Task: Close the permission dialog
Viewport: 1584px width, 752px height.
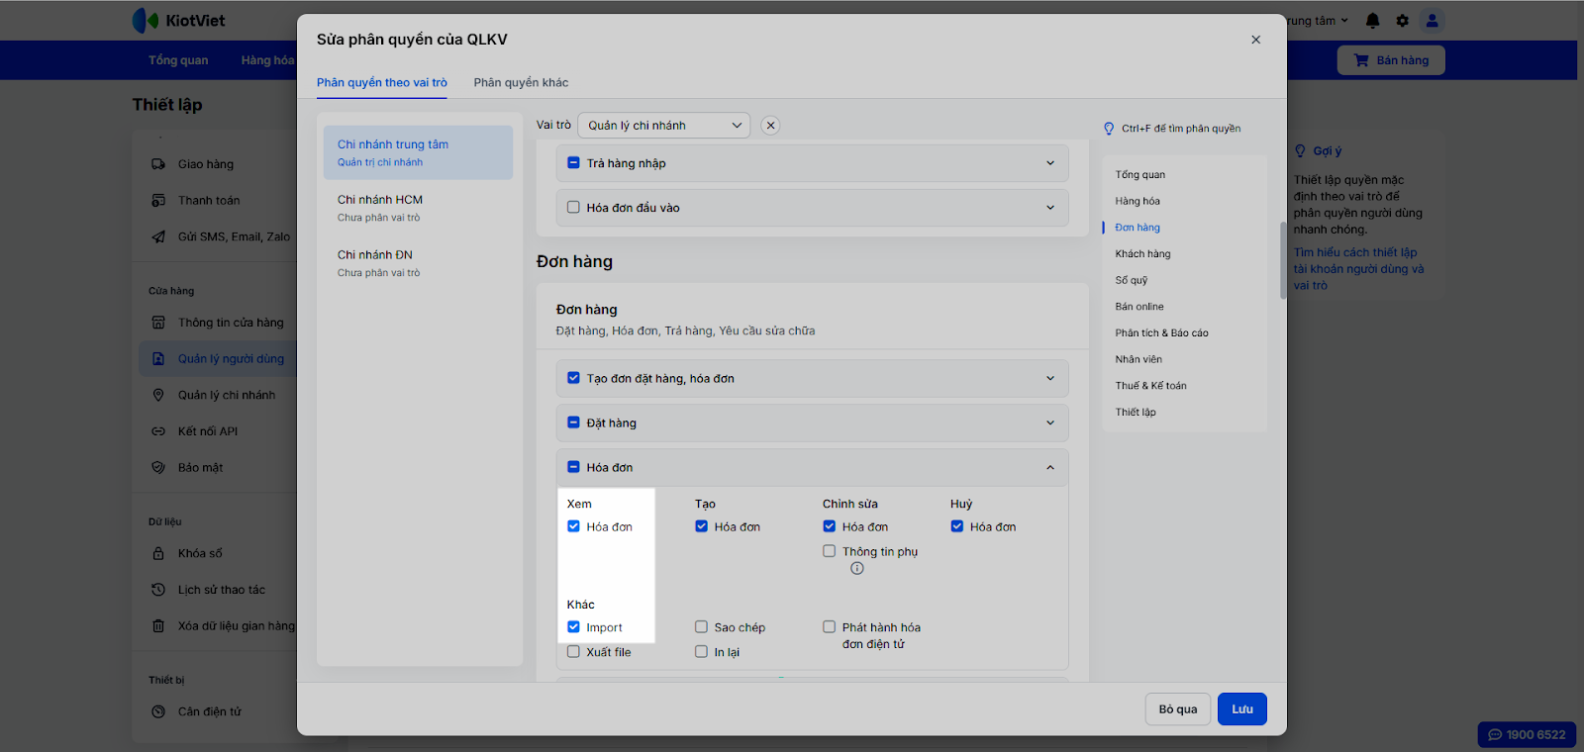Action: (1255, 40)
